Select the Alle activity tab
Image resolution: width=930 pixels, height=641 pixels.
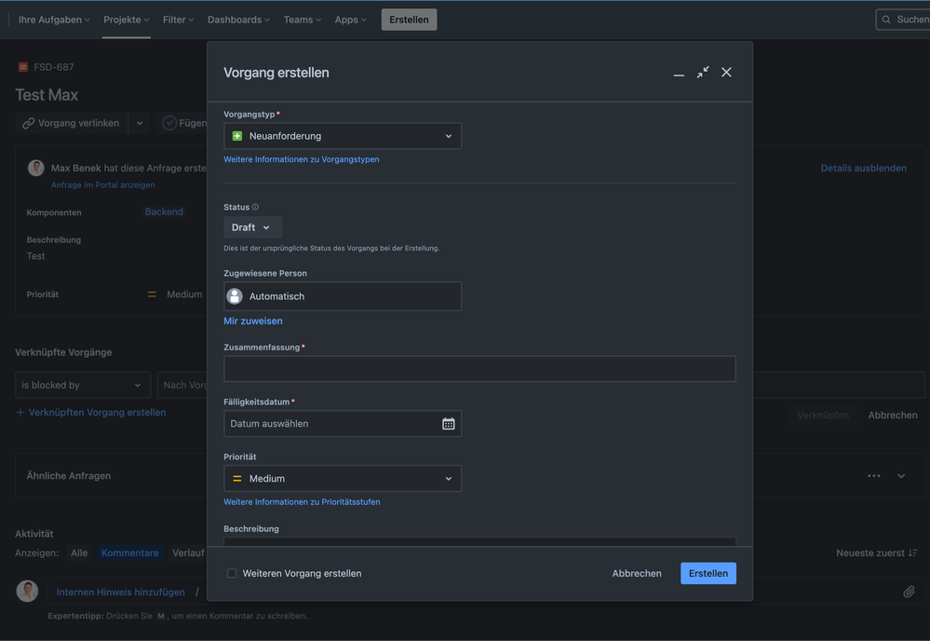coord(79,553)
